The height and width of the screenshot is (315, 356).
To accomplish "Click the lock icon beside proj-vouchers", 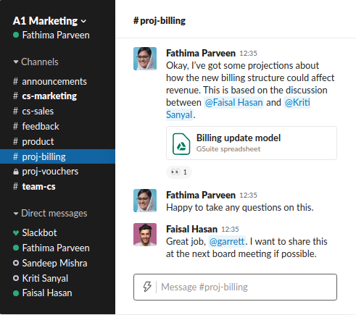I will 16,172.
